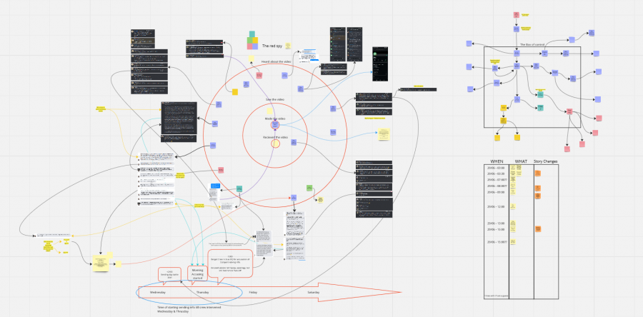The width and height of the screenshot is (643, 317).
Task: Select the 'Made the video' center label
Action: click(x=275, y=118)
